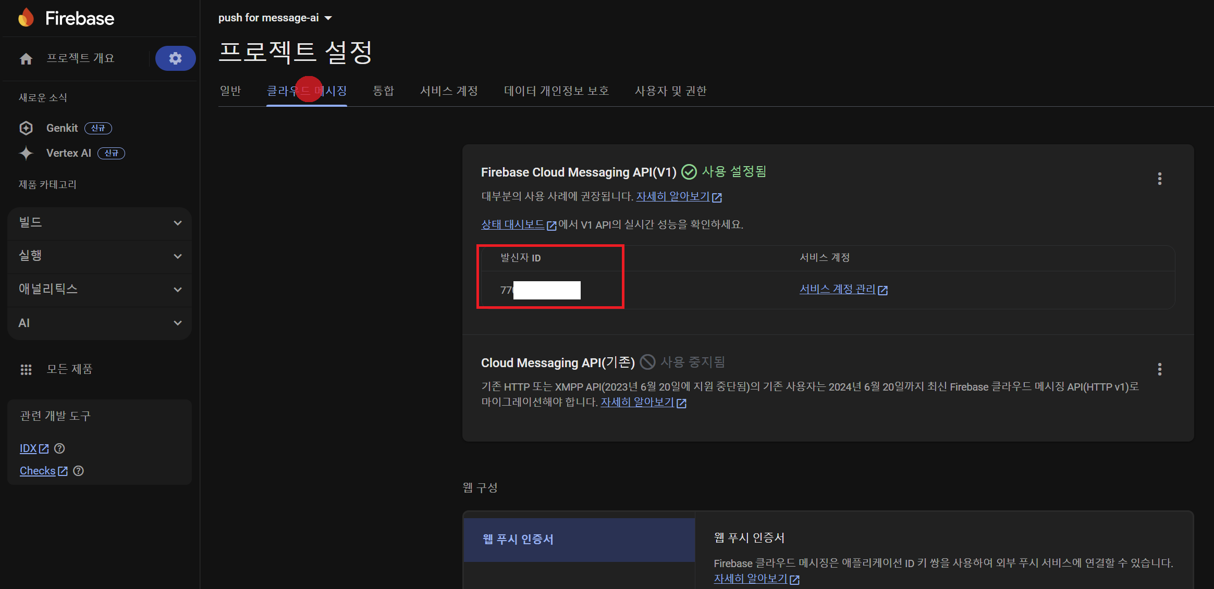Open help icon next to Checks
Image resolution: width=1214 pixels, height=589 pixels.
[78, 471]
